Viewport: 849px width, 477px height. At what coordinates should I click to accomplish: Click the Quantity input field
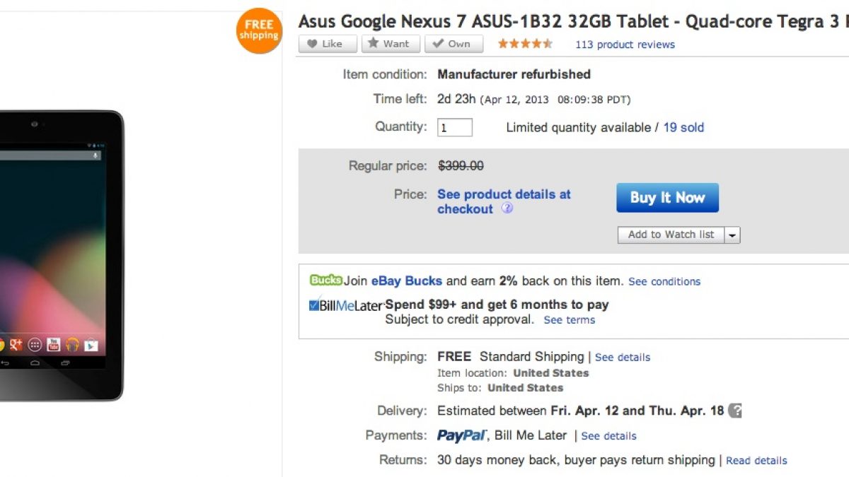(x=455, y=128)
